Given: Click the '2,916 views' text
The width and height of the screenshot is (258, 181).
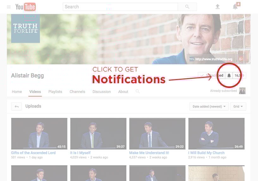Looking at the screenshot, I should click(196, 157).
